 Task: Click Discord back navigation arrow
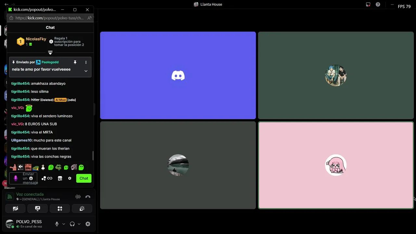tap(6, 4)
